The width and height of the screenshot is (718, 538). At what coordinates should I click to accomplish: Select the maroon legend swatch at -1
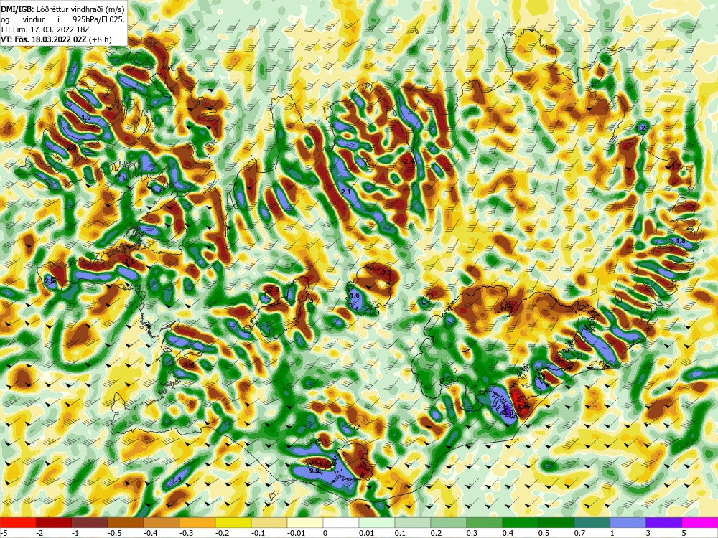[90, 522]
